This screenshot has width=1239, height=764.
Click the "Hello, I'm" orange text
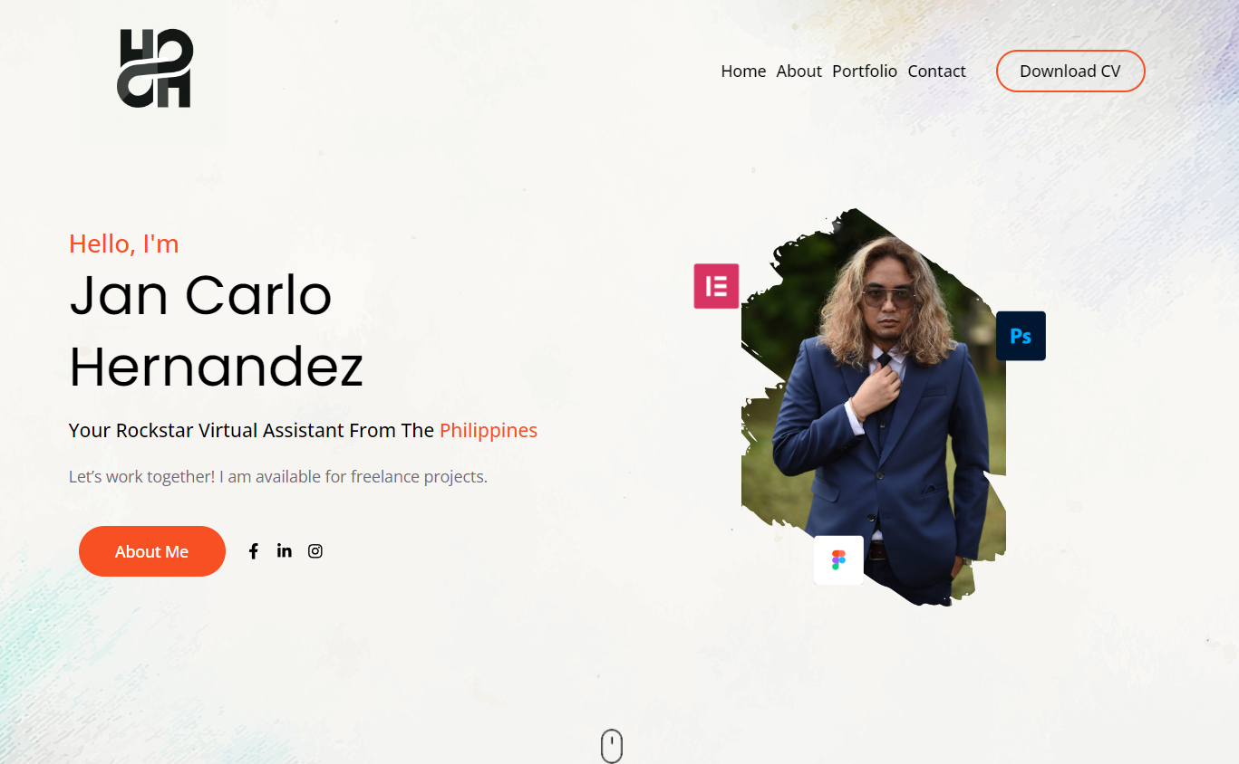coord(124,244)
